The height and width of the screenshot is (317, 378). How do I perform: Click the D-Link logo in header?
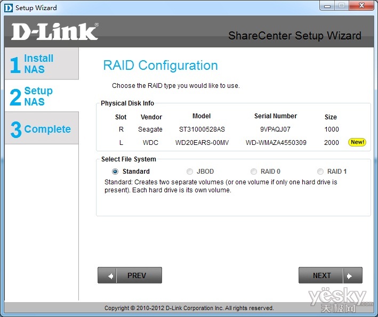[x=55, y=31]
